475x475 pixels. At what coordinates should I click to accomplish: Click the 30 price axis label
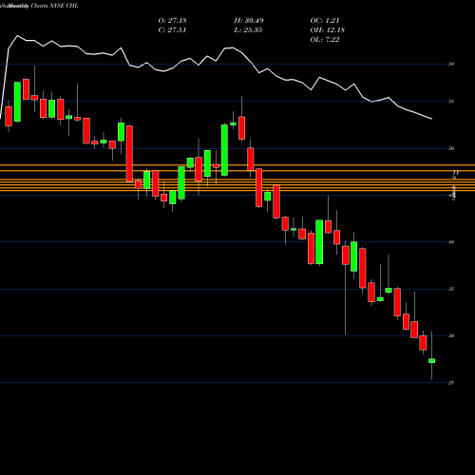tap(451, 335)
